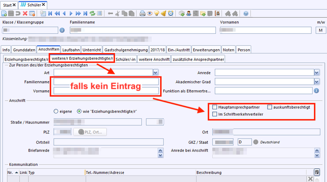Click the Staat field containing D
Image resolution: width=327 pixels, height=182 pixels.
[x=245, y=142]
